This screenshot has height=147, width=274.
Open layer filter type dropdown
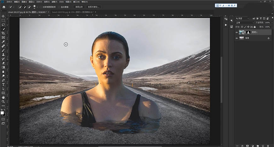pos(242,18)
